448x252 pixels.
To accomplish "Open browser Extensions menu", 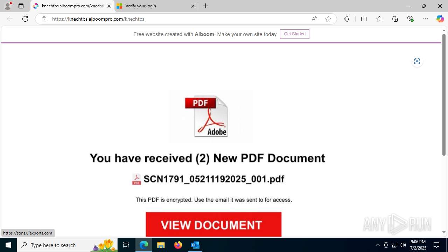I will pyautogui.click(x=347, y=19).
